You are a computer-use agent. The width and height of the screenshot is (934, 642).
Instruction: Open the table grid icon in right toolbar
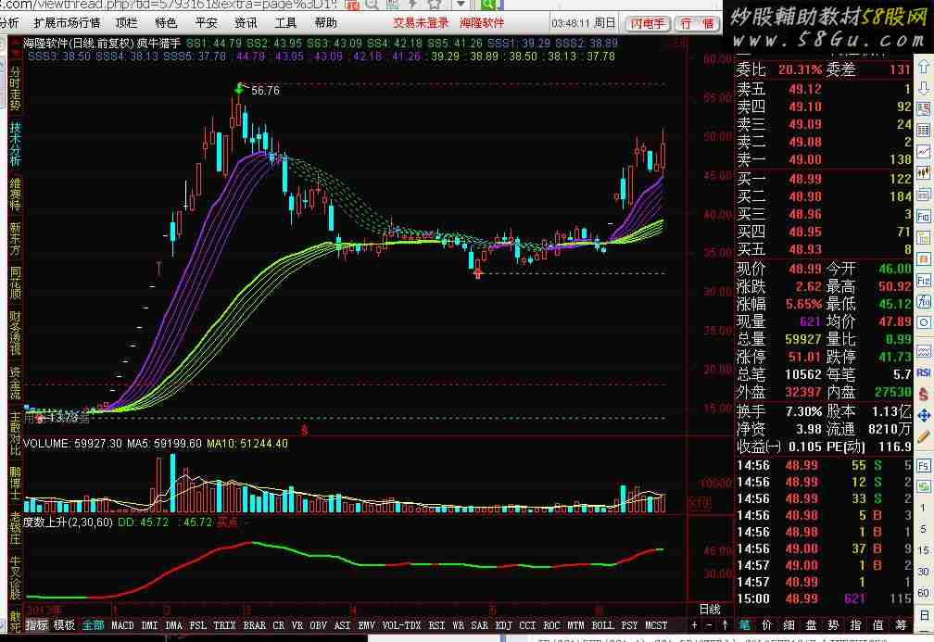pos(923,131)
